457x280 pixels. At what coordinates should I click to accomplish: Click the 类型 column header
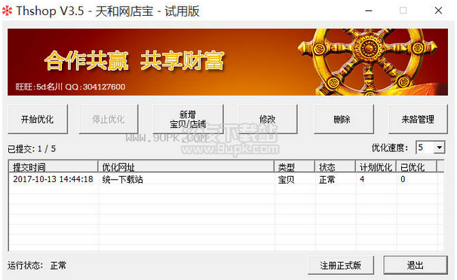point(294,167)
